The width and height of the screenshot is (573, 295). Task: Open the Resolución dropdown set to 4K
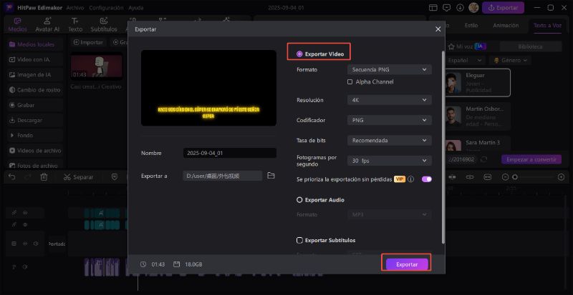click(389, 101)
